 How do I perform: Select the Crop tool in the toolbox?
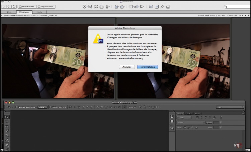point(7,135)
